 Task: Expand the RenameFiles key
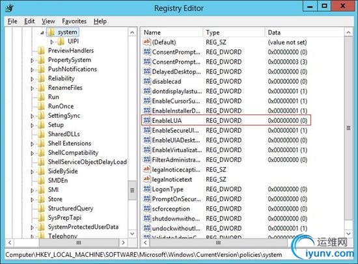(x=32, y=88)
